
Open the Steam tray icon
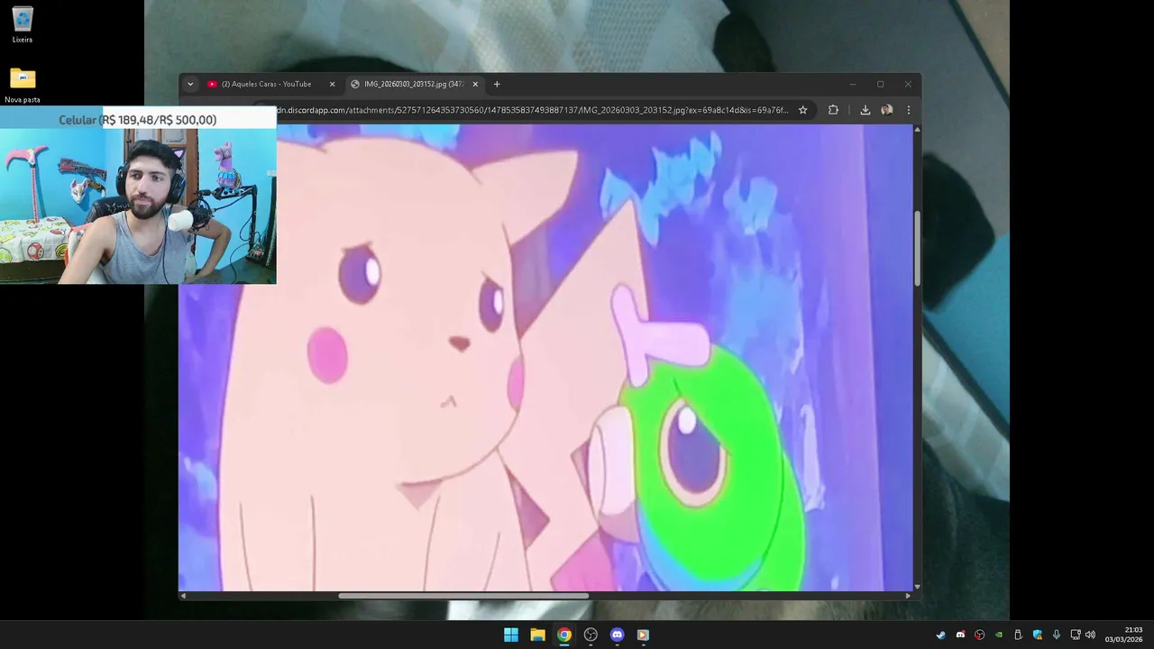click(941, 635)
